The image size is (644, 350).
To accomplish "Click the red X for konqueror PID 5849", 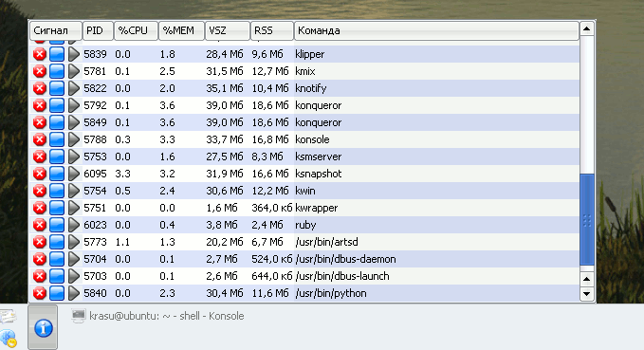I will [x=40, y=122].
